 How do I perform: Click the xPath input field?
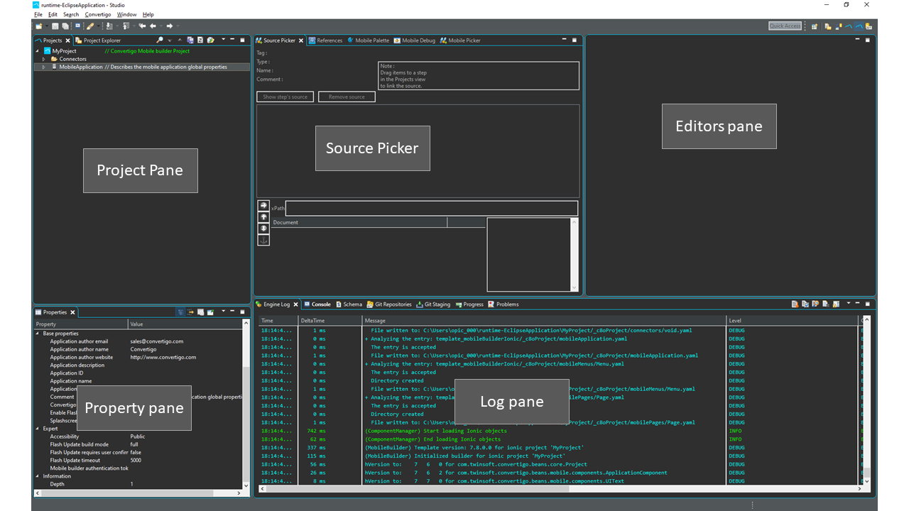tap(431, 209)
